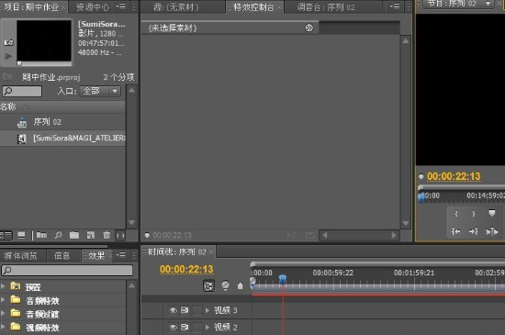
Task: Switch to the 调音台: 序列 02 tab
Action: [326, 7]
